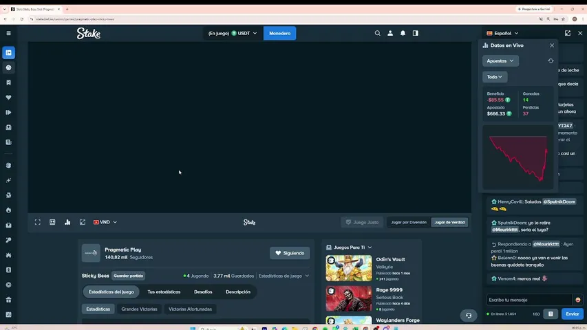Screen dimensions: 587x330
Task: Click the Stake logo in the header
Action: coord(89,33)
